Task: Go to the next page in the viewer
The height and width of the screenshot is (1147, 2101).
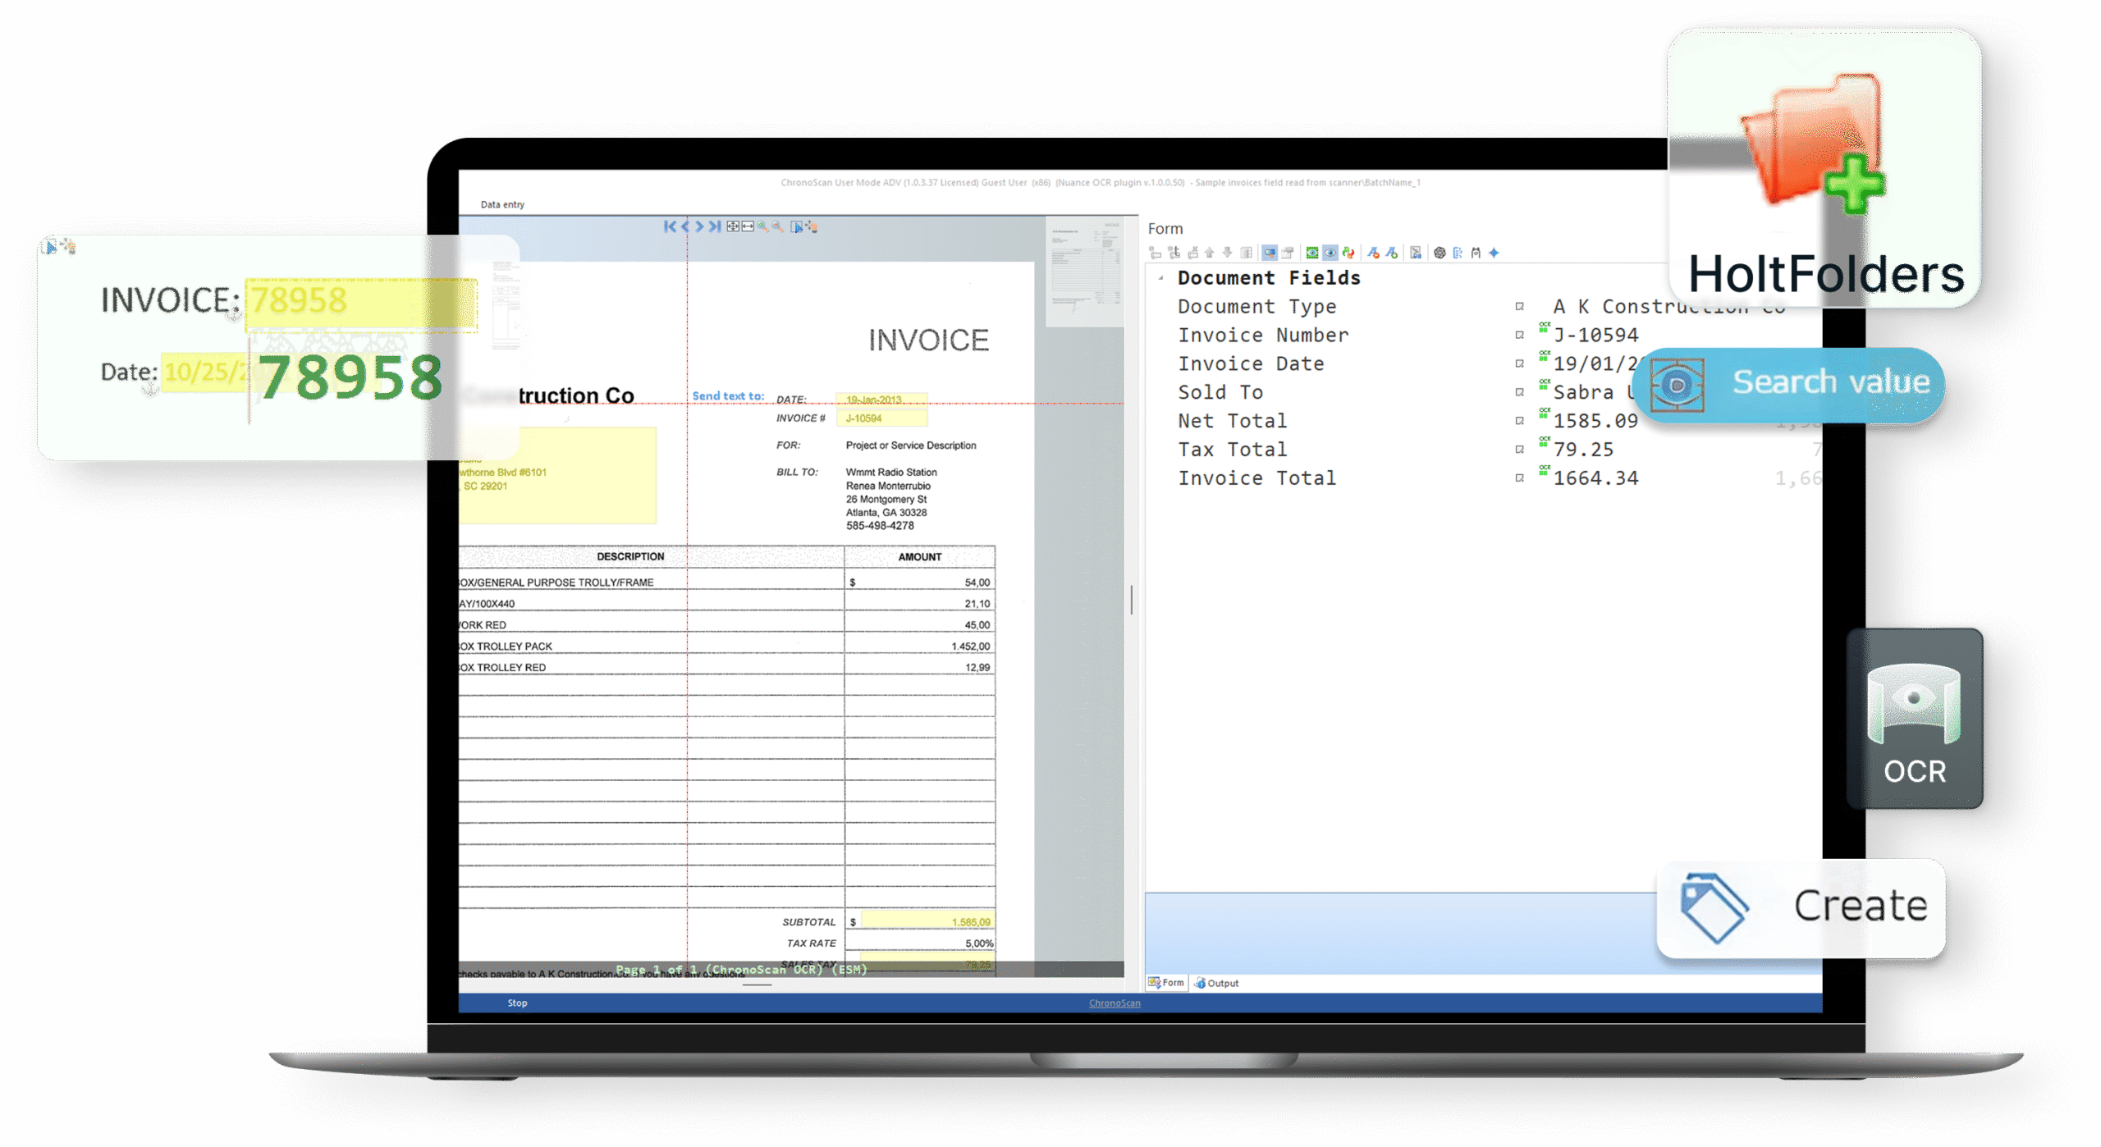Action: click(x=699, y=226)
